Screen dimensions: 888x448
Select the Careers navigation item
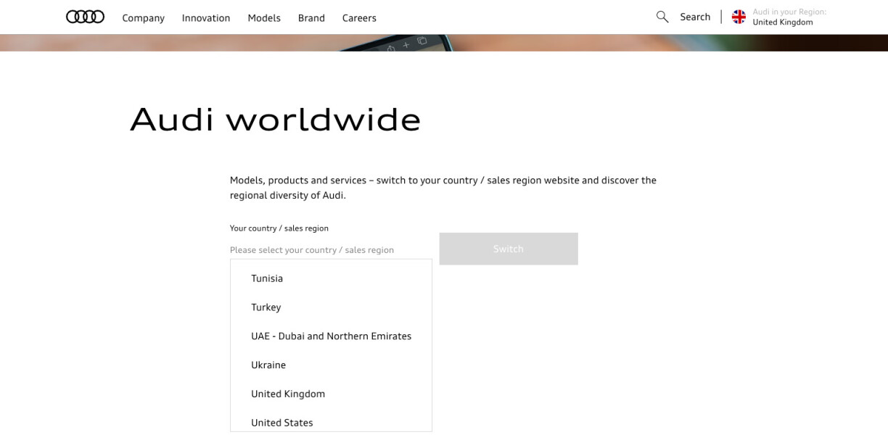(359, 17)
